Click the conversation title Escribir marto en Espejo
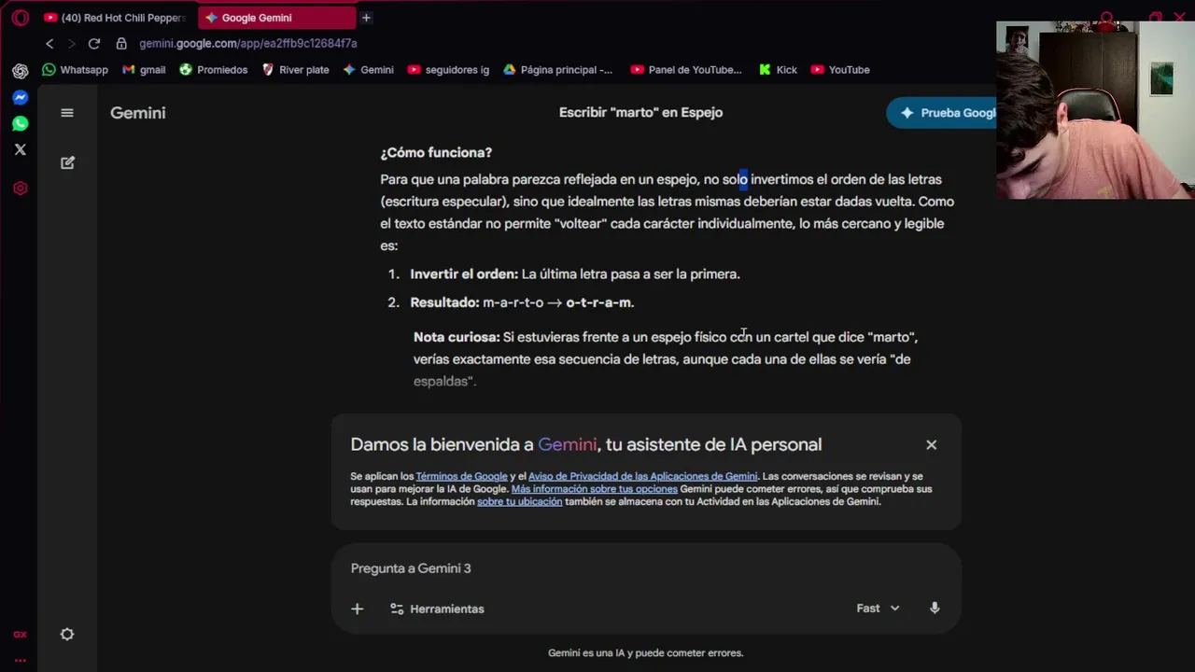This screenshot has width=1195, height=672. point(640,113)
